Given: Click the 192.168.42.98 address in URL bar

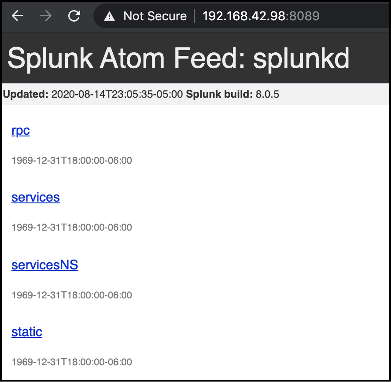Looking at the screenshot, I should pyautogui.click(x=243, y=16).
